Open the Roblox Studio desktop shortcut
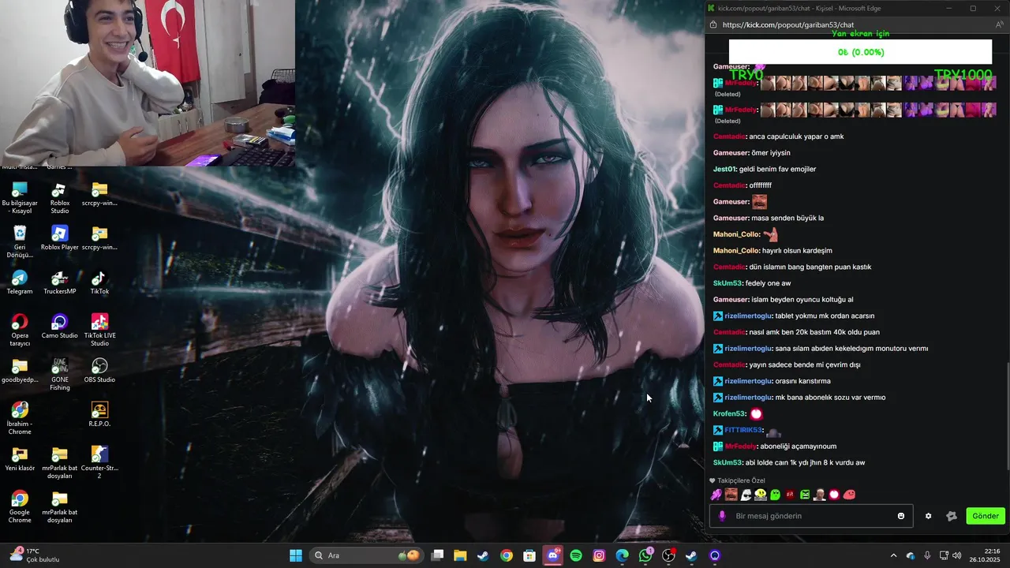 59,198
